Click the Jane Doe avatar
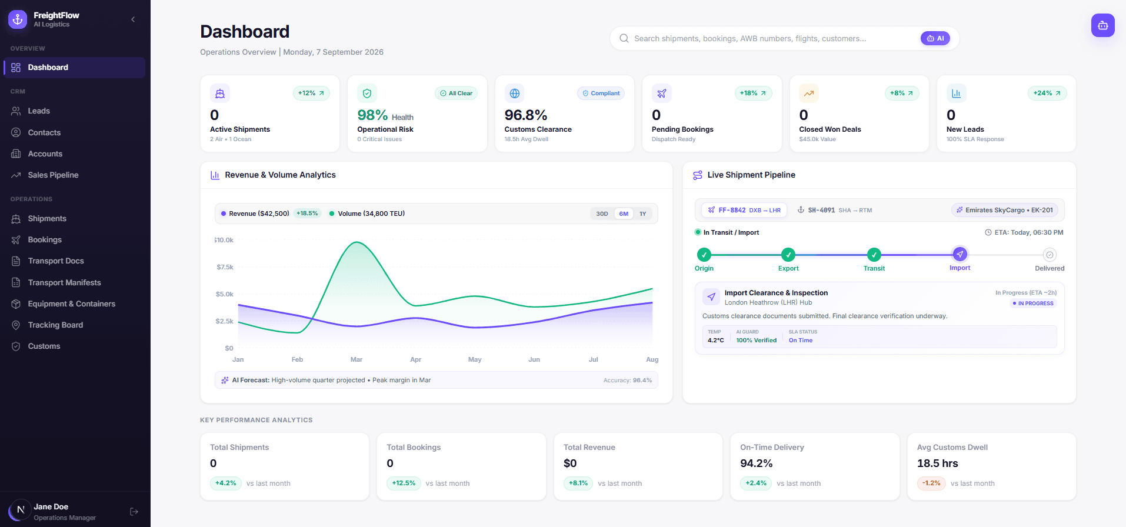This screenshot has width=1126, height=527. coord(21,510)
